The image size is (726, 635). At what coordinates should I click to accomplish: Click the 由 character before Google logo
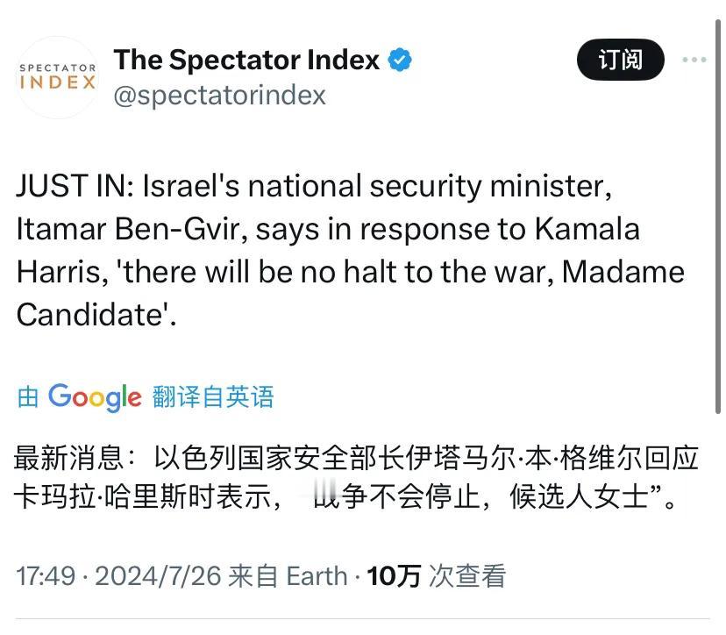coord(28,398)
